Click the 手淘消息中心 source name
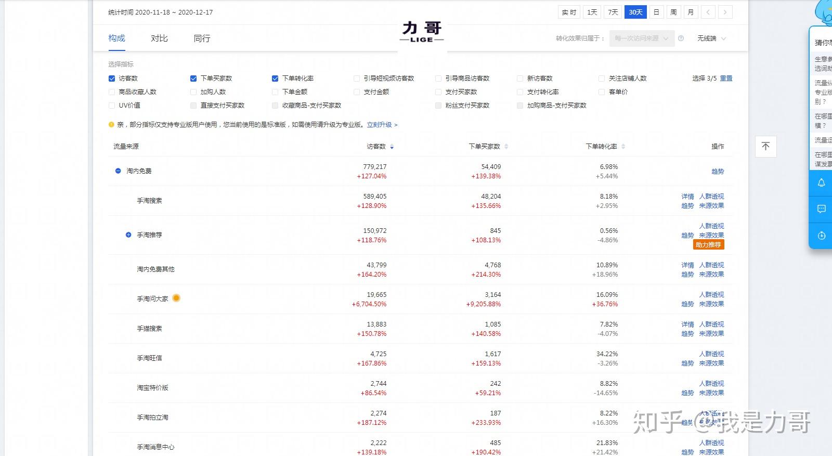 point(155,447)
